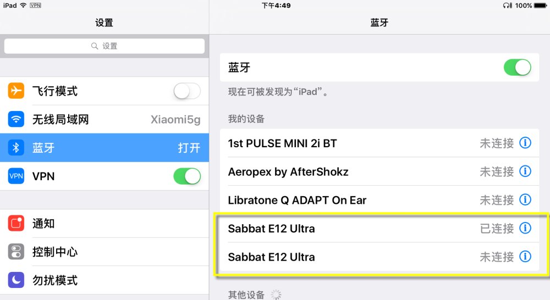Turn off the VPN switch
This screenshot has height=300, width=550.
point(187,176)
